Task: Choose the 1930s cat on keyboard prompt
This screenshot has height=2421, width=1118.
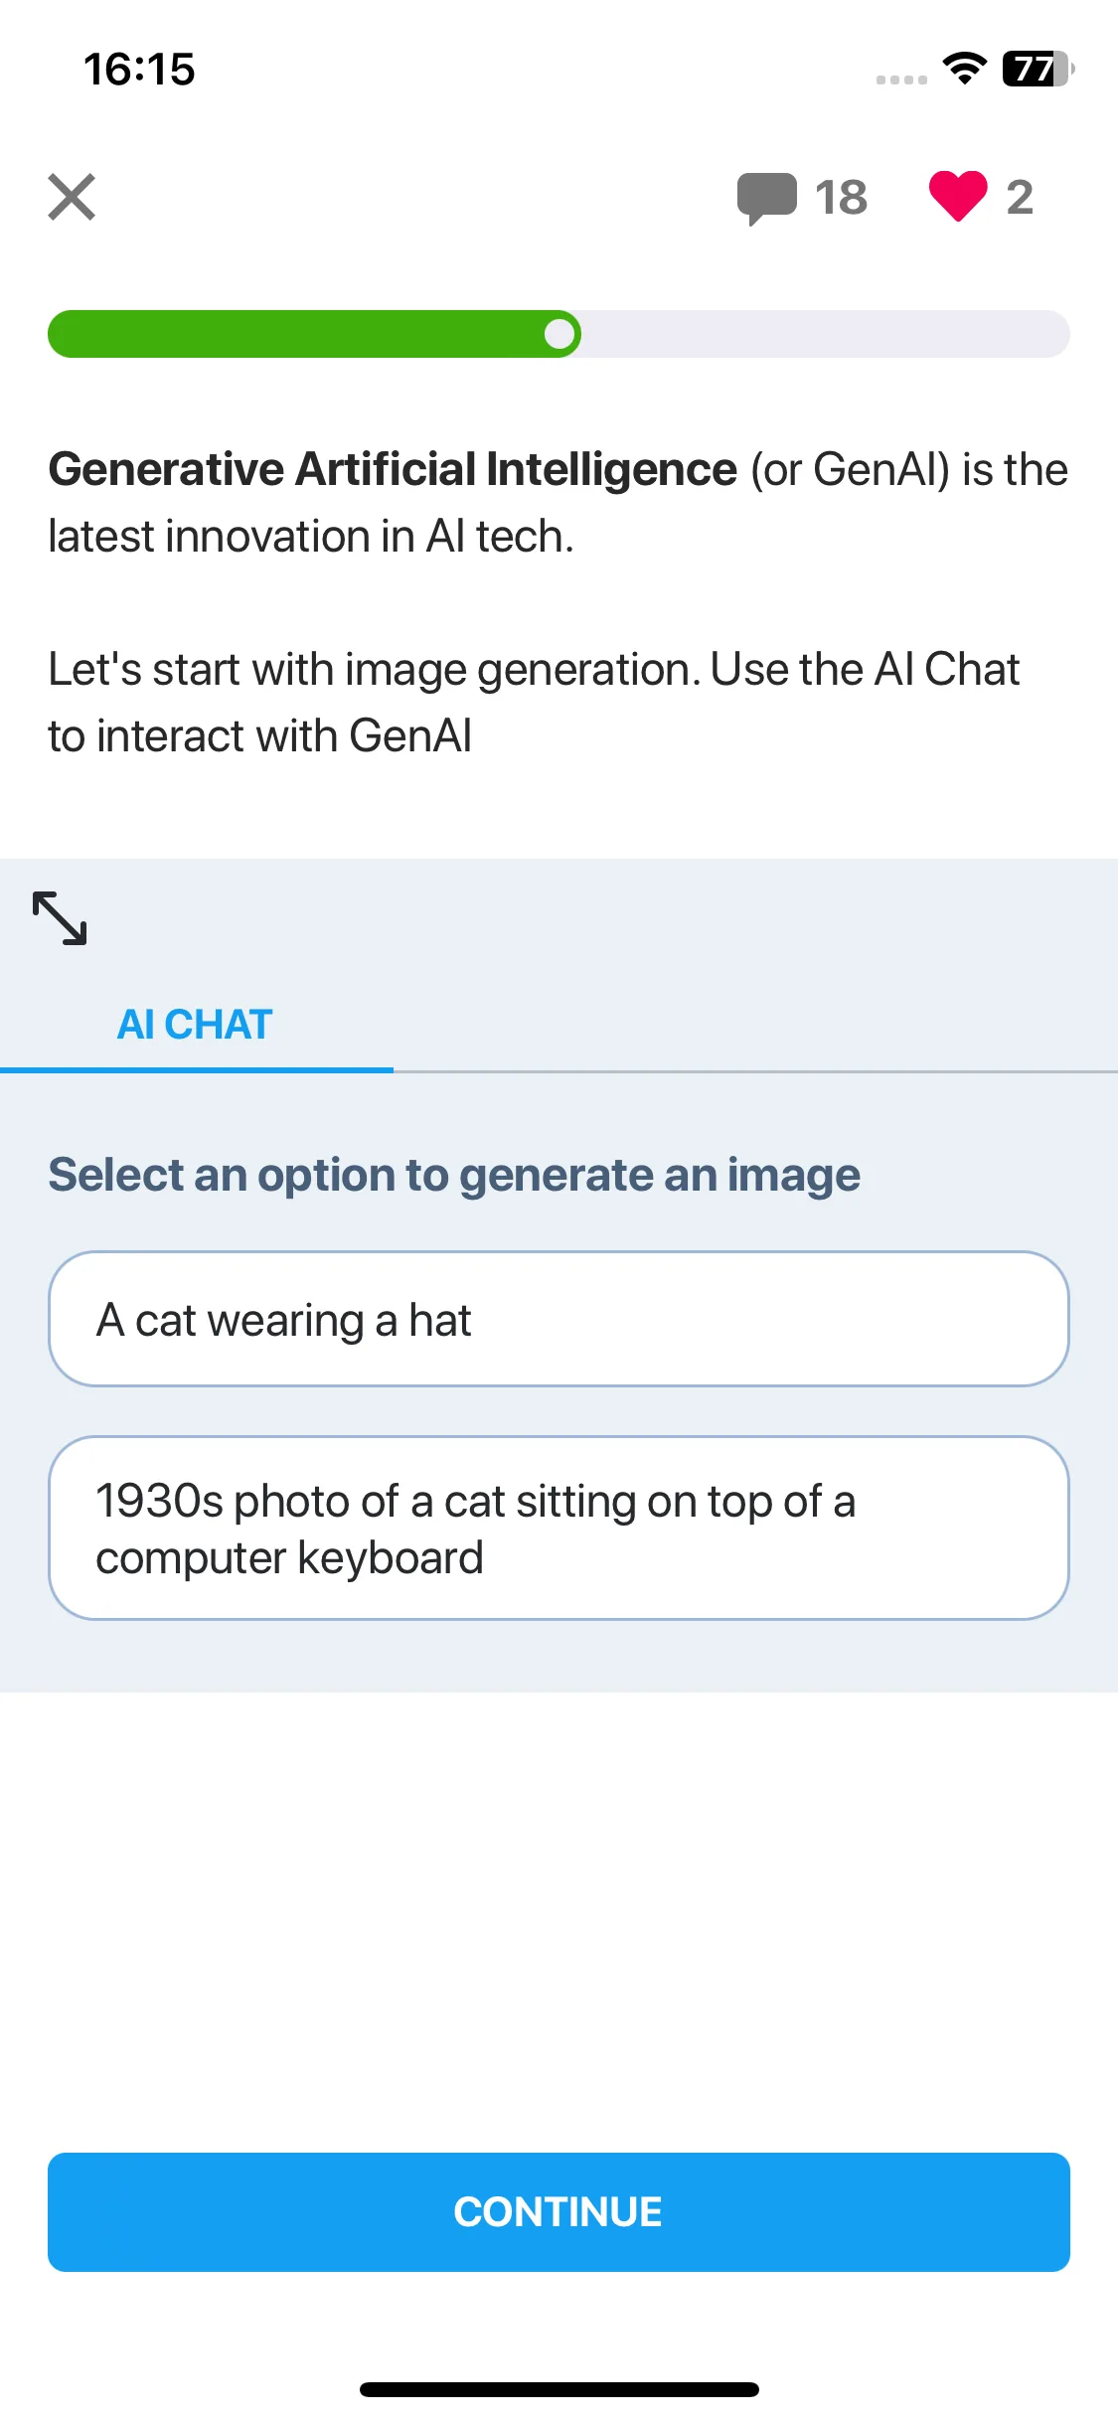Action: click(x=559, y=1529)
